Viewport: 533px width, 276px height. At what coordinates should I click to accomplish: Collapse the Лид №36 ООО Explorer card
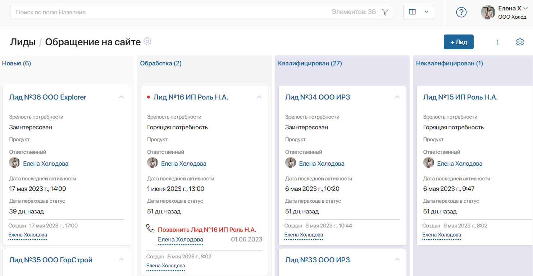point(121,97)
